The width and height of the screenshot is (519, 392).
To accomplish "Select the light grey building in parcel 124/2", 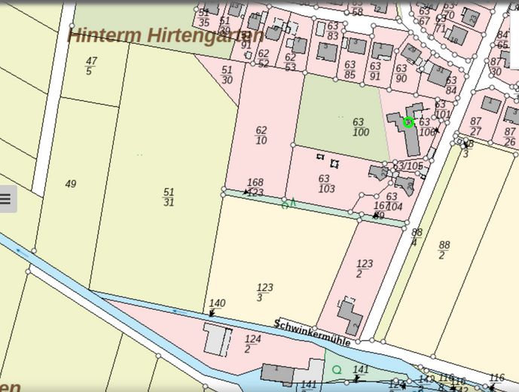I will click(x=218, y=338).
